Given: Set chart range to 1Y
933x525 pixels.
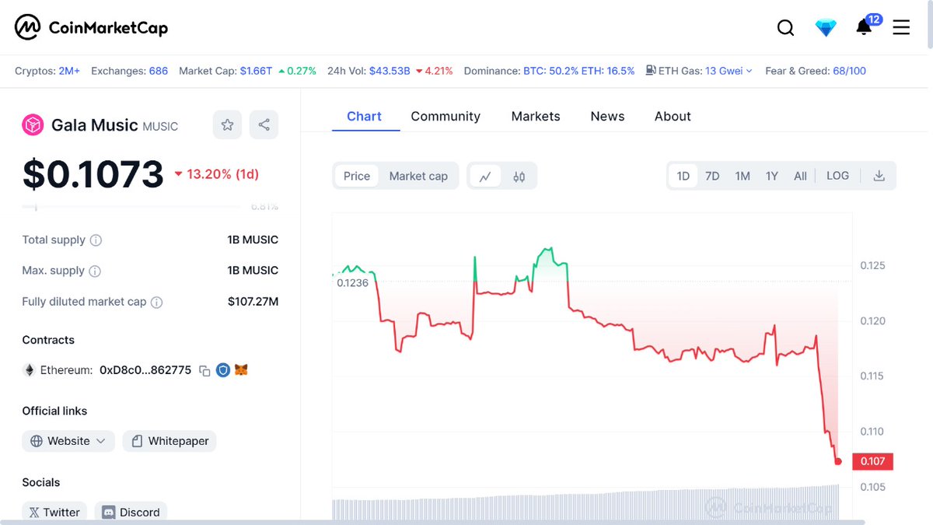Looking at the screenshot, I should point(771,176).
